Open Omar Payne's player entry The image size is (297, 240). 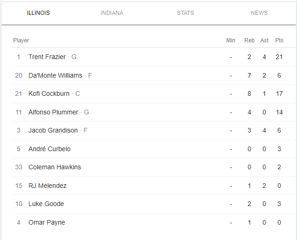pyautogui.click(x=47, y=222)
